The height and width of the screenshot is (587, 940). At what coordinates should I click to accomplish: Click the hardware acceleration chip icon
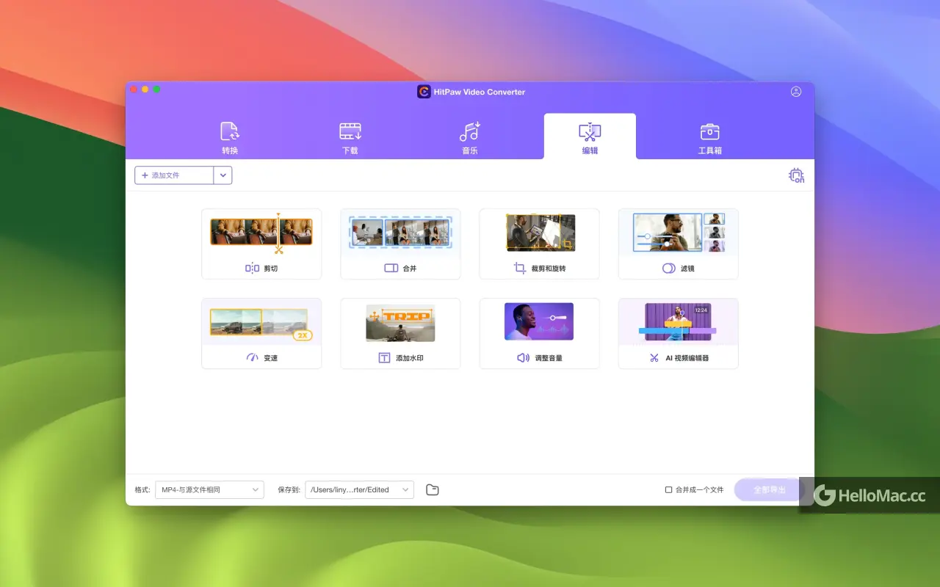(796, 175)
